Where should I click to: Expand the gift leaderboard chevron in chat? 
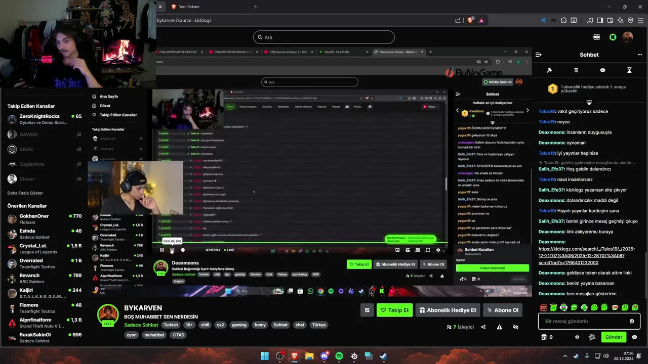tap(589, 103)
